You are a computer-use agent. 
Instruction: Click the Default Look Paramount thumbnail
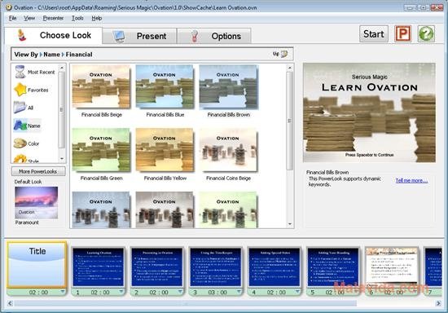pyautogui.click(x=37, y=203)
